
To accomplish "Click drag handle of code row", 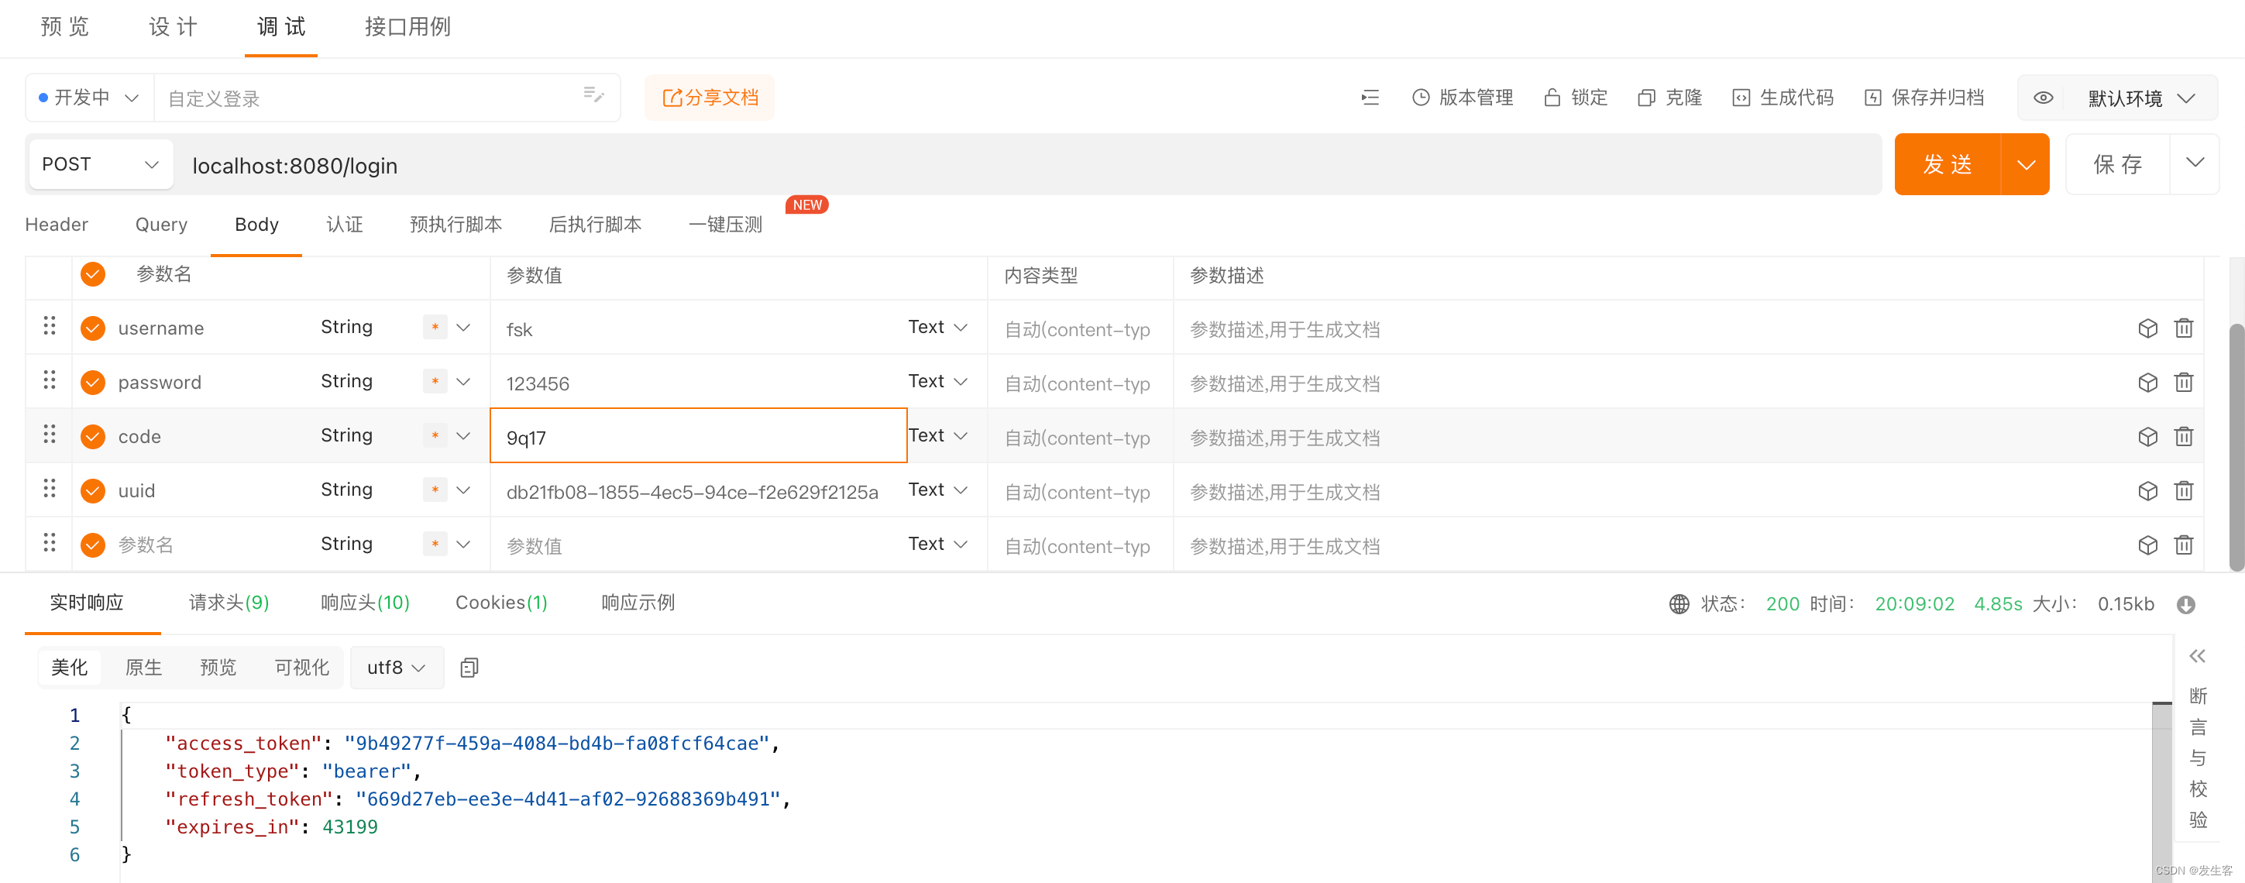I will 50,433.
